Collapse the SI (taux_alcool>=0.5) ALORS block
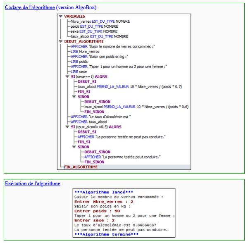The image size is (248, 243). coord(67,127)
